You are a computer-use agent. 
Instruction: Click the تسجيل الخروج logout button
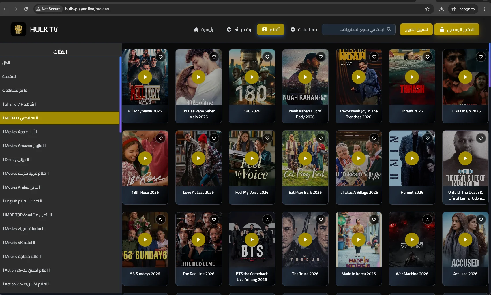(416, 29)
